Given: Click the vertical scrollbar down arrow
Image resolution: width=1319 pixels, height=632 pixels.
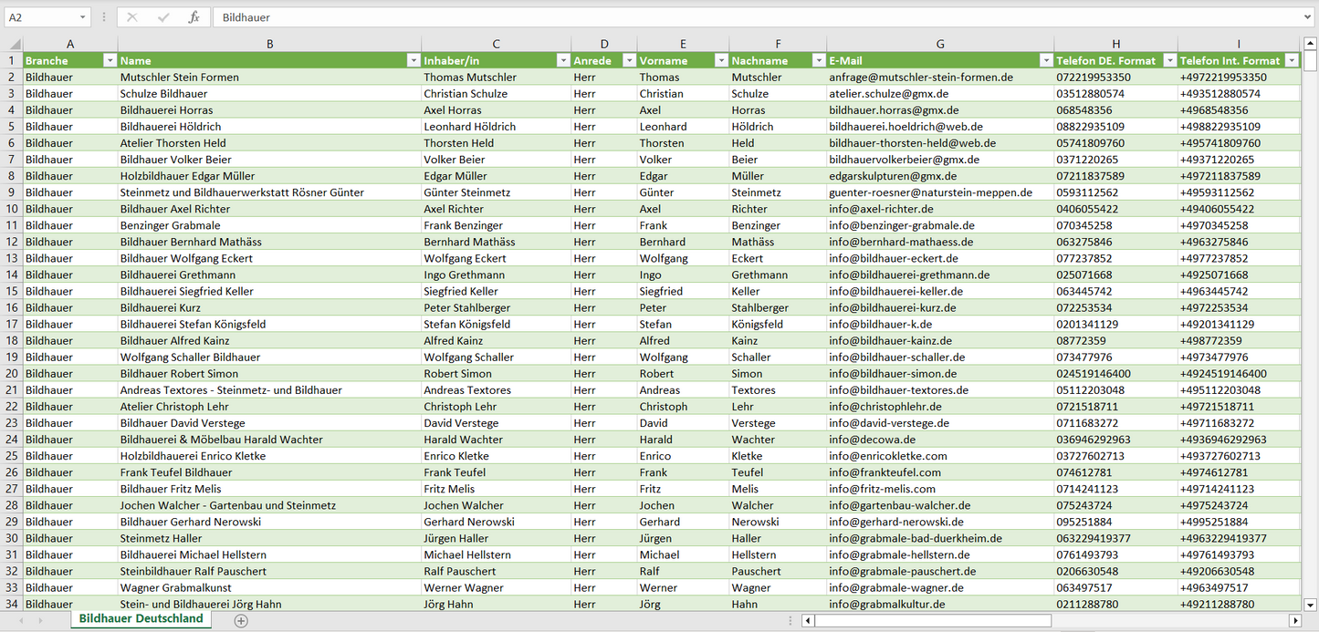Looking at the screenshot, I should coord(1311,604).
